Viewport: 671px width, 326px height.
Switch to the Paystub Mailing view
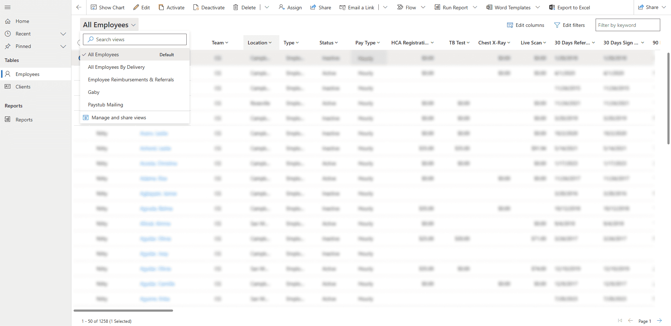tap(105, 104)
